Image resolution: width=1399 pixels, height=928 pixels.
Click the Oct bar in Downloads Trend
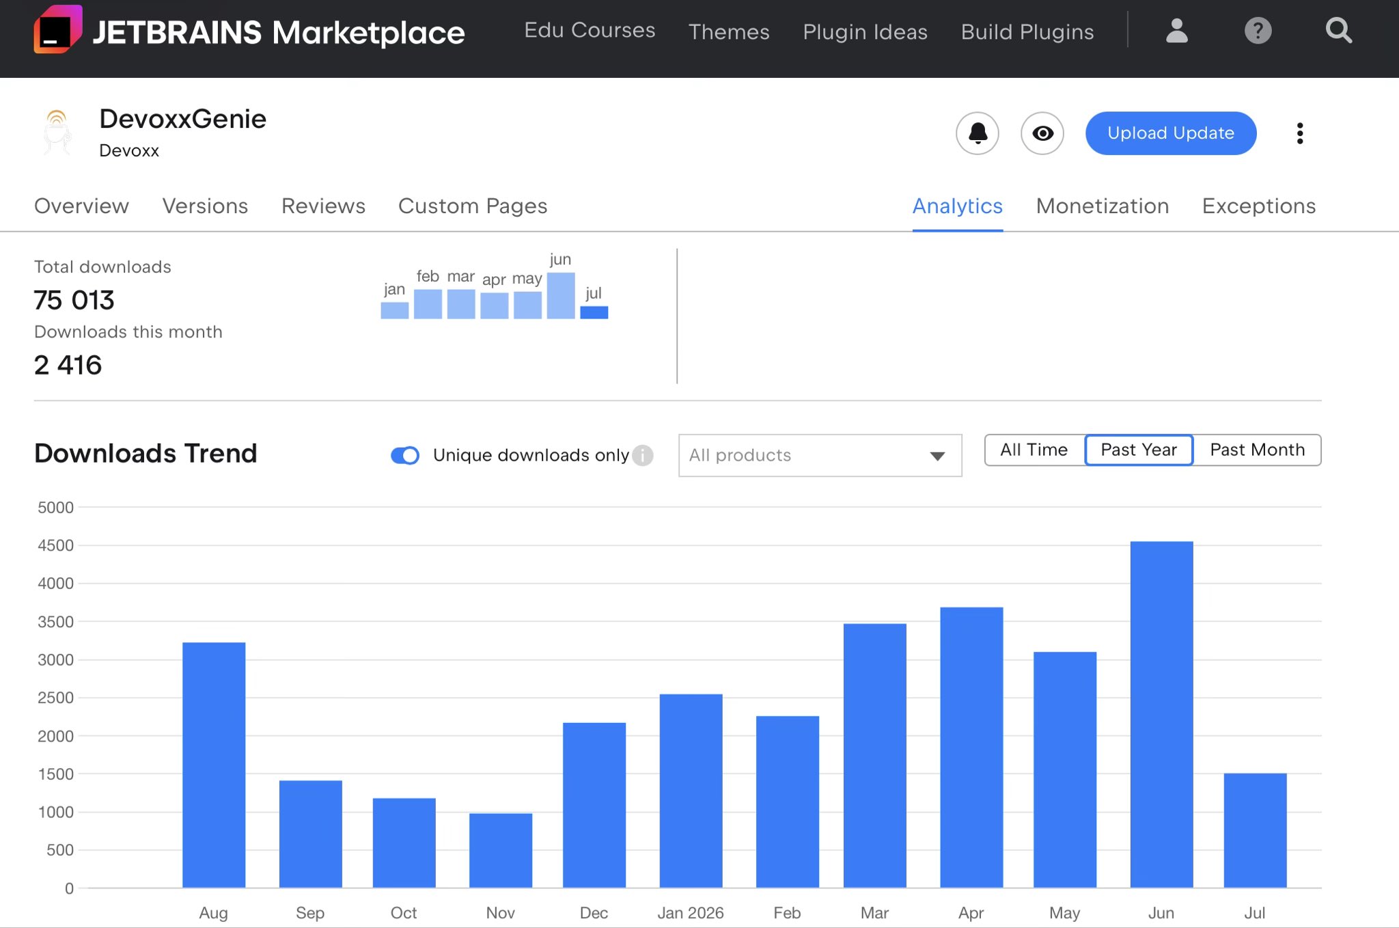tap(404, 843)
